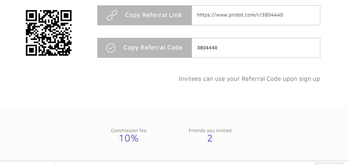Click the Friends you invited label
This screenshot has height=165, width=348.
tap(210, 131)
